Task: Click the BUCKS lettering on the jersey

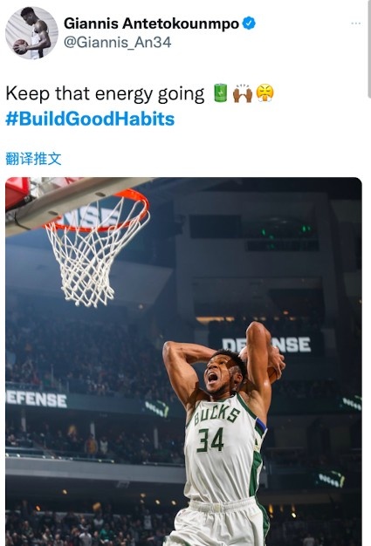Action: click(x=216, y=414)
